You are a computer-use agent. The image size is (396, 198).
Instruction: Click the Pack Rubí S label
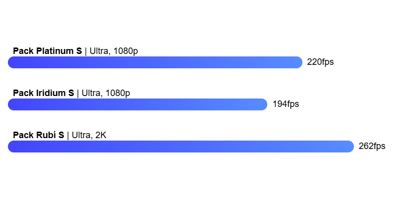39,135
